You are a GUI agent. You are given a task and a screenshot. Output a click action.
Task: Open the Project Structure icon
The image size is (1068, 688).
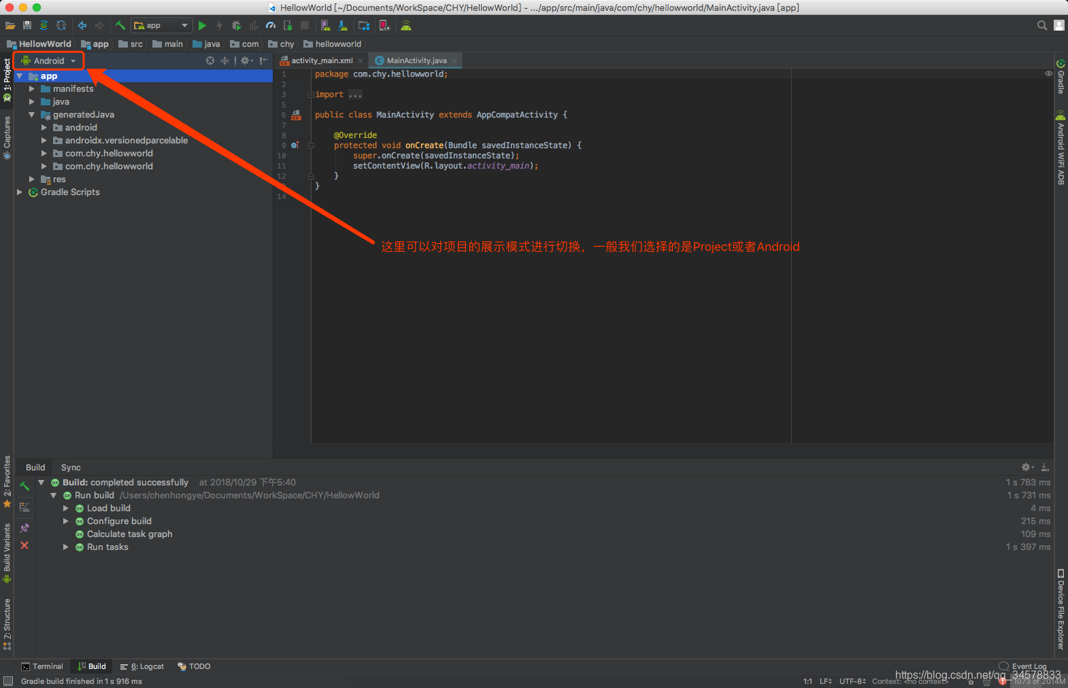(x=364, y=26)
